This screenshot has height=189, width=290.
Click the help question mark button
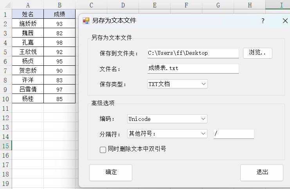[263, 21]
